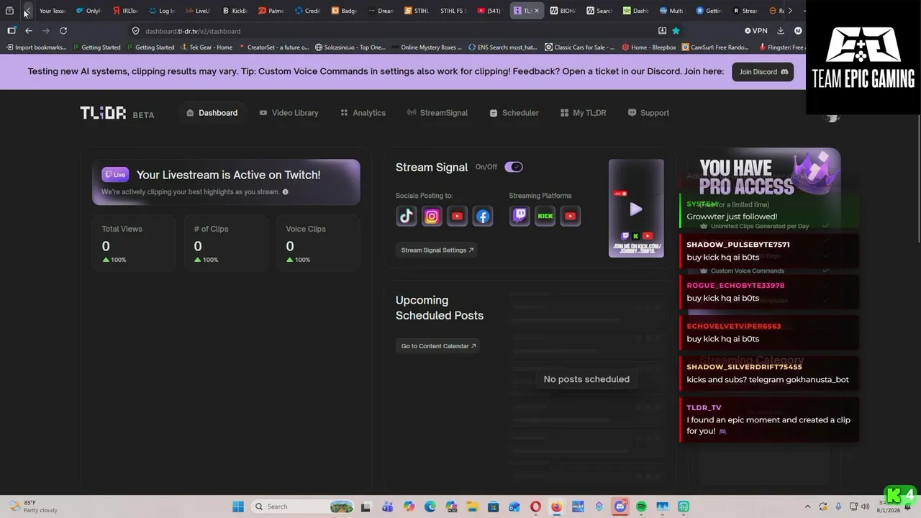Open the browser downloads icon
Image resolution: width=921 pixels, height=518 pixels.
click(781, 31)
